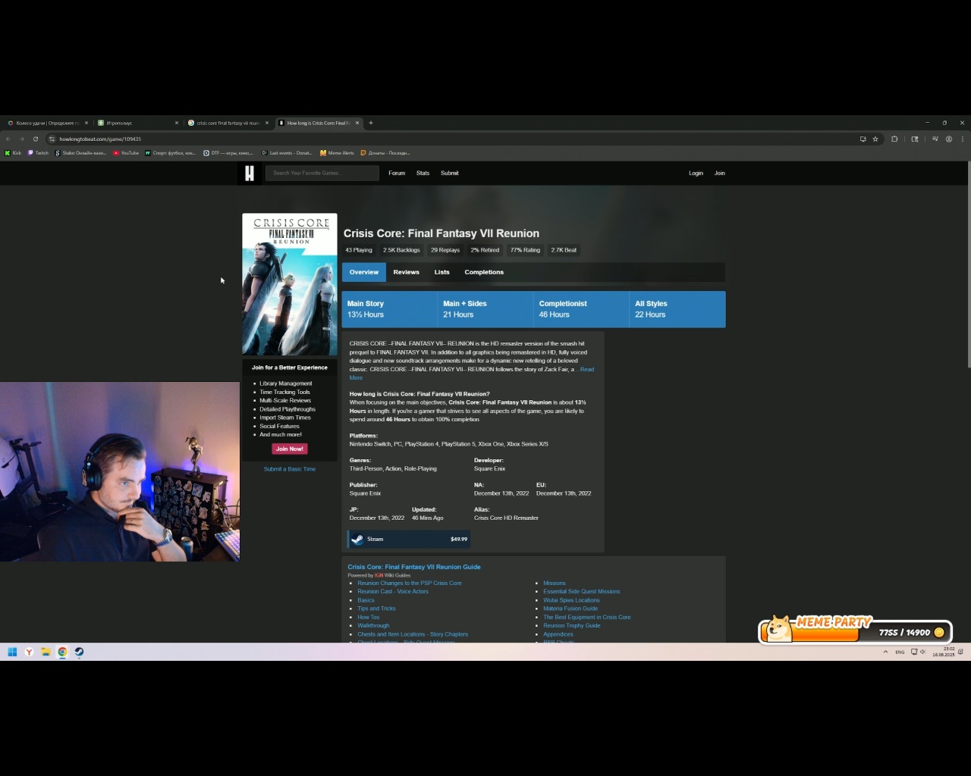Close the crisis core google search tab
This screenshot has height=776, width=971.
tap(267, 123)
